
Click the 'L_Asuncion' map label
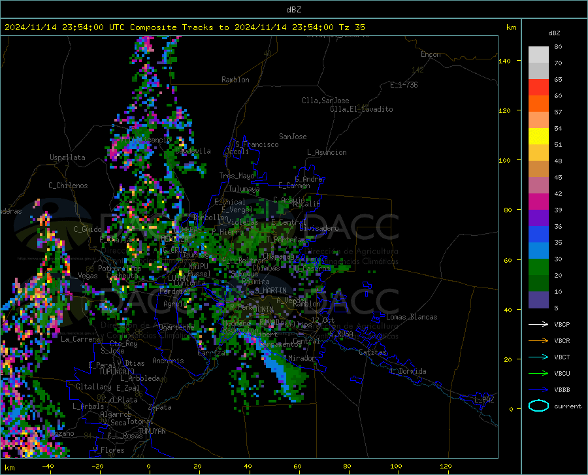pyautogui.click(x=327, y=152)
